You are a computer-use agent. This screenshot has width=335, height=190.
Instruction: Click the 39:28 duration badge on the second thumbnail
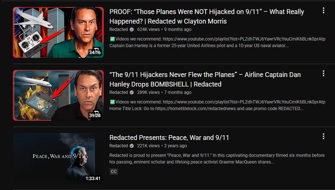(95, 115)
